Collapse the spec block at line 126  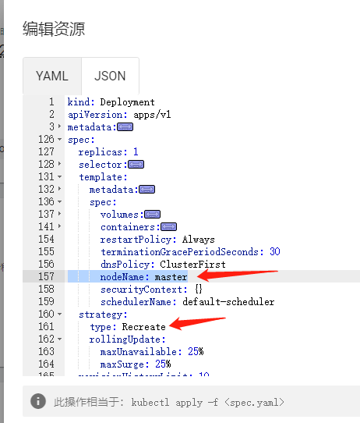point(59,140)
